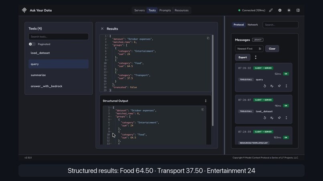The width and height of the screenshot is (323, 181).
Task: Collapse the Transport object fold in Results
Action: [108, 72]
